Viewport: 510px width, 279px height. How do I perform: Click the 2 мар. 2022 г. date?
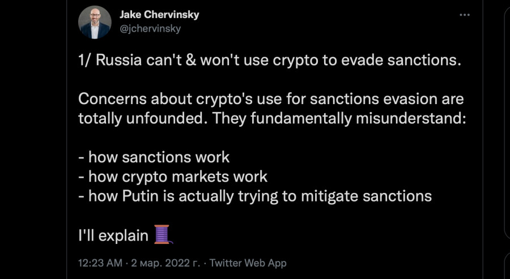(x=165, y=263)
